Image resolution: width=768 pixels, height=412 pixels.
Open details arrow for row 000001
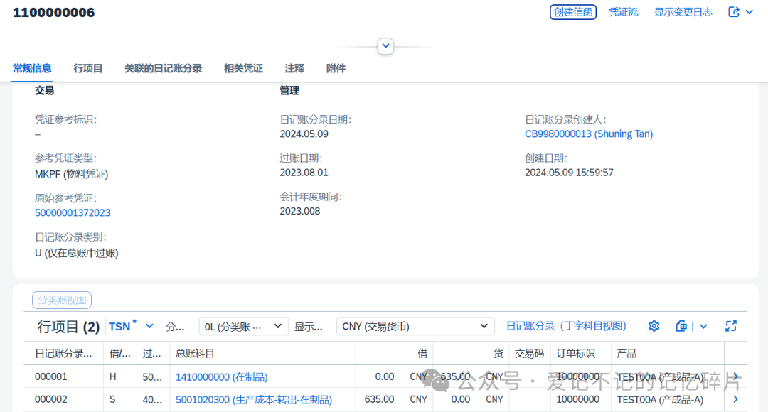click(736, 376)
